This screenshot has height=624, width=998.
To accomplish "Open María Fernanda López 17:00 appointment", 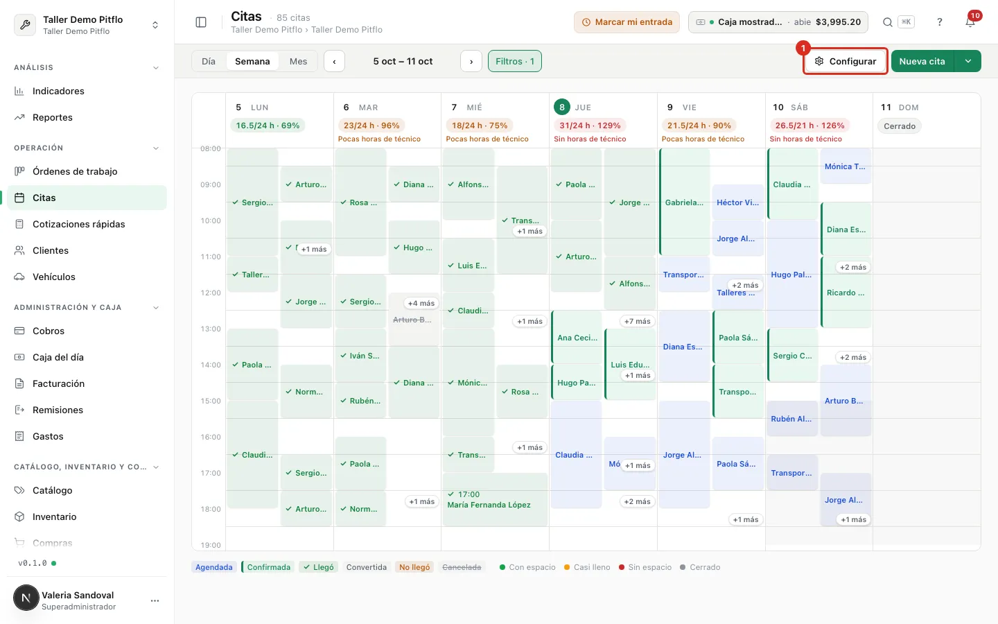I will (x=495, y=500).
